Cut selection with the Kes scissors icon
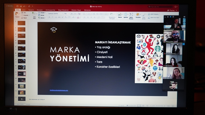The image size is (205, 115). [x=22, y=13]
